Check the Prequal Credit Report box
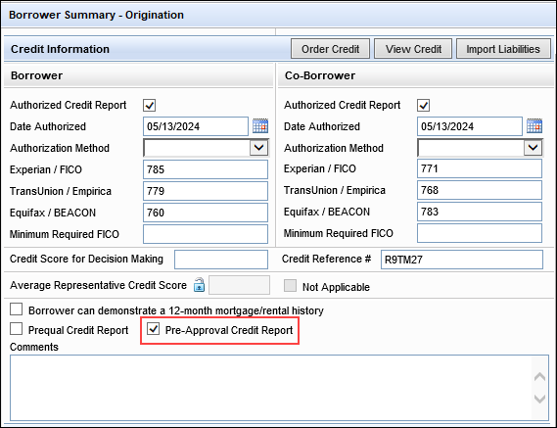The height and width of the screenshot is (428, 557). coord(16,329)
